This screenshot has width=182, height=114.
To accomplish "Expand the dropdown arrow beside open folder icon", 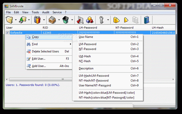I will 16,20.
